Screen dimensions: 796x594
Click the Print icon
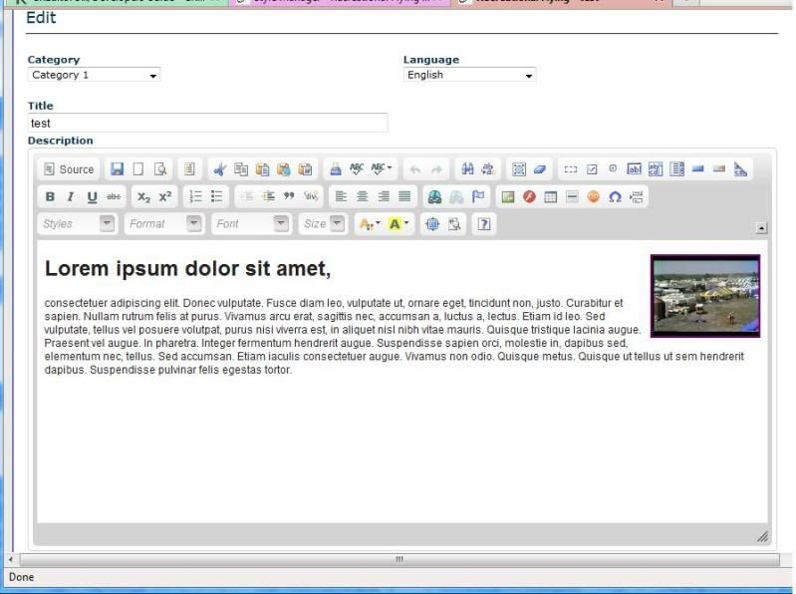coord(336,169)
